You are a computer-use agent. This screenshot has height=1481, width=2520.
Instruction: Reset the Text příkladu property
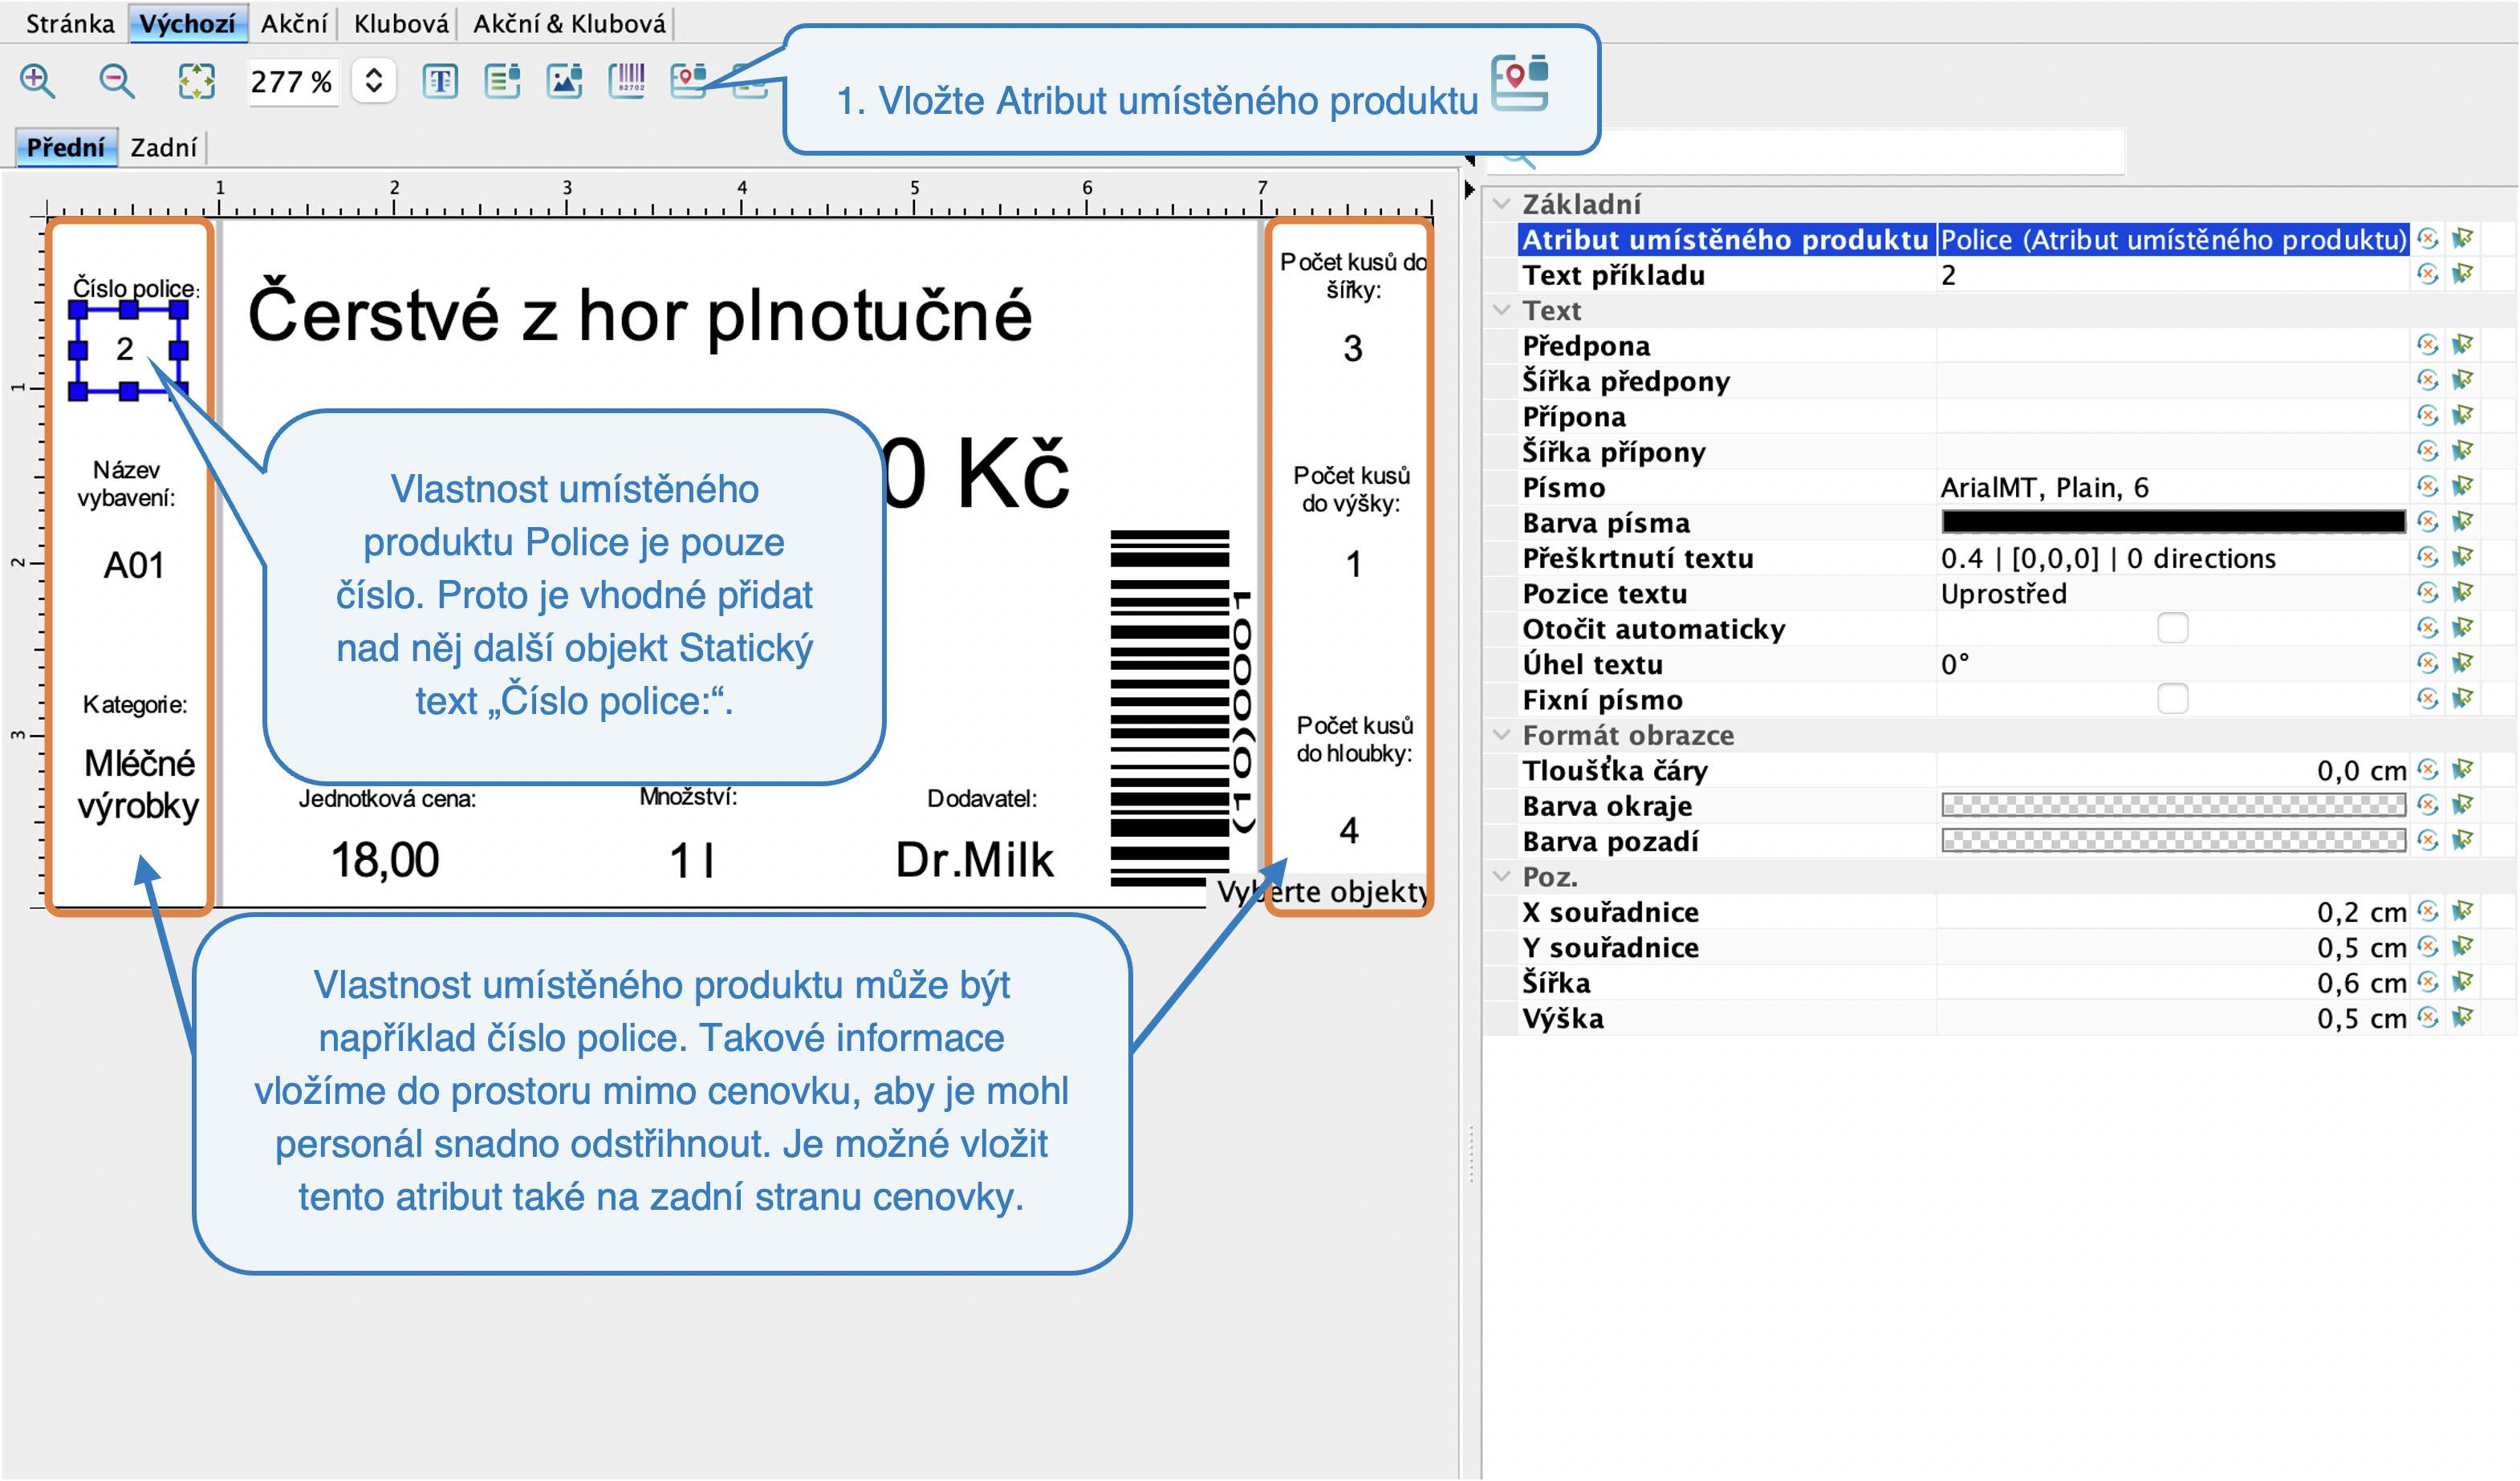(x=2428, y=274)
